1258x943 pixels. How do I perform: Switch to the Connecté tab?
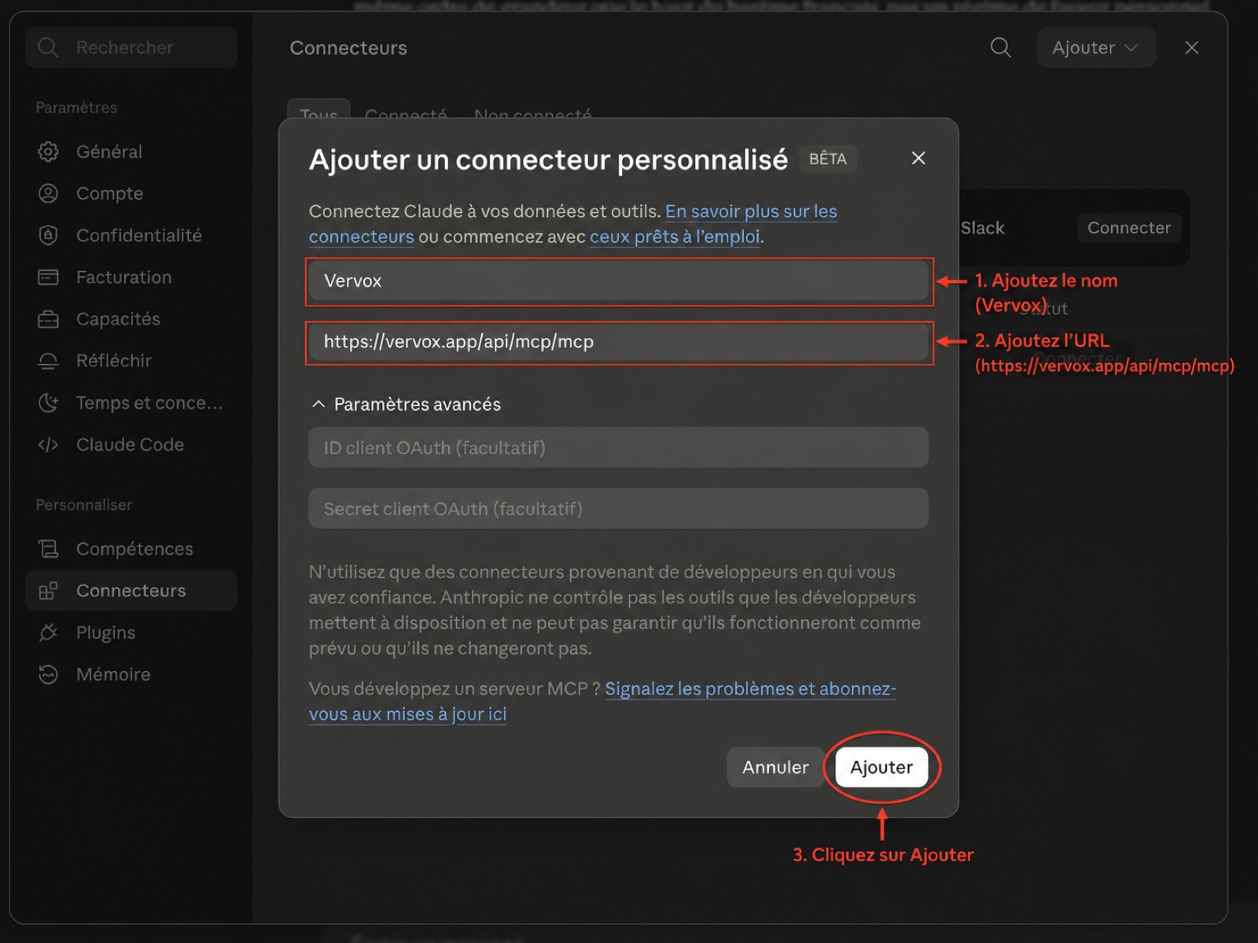click(x=406, y=114)
